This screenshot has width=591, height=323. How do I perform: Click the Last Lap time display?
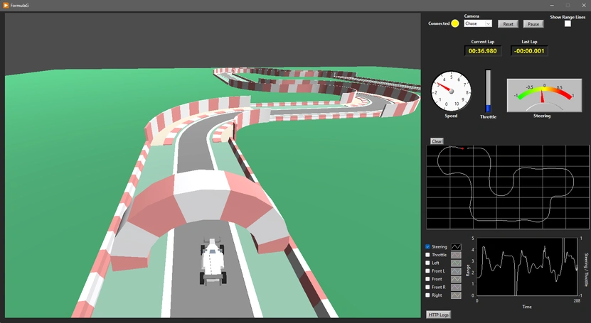click(x=529, y=51)
